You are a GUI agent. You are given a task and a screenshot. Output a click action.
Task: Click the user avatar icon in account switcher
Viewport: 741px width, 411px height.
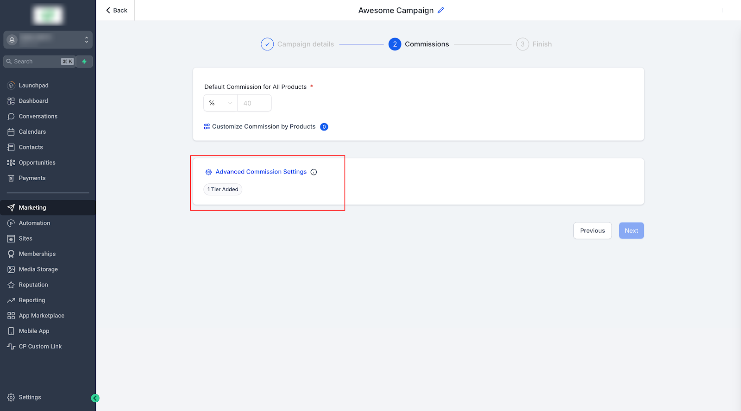pyautogui.click(x=12, y=40)
